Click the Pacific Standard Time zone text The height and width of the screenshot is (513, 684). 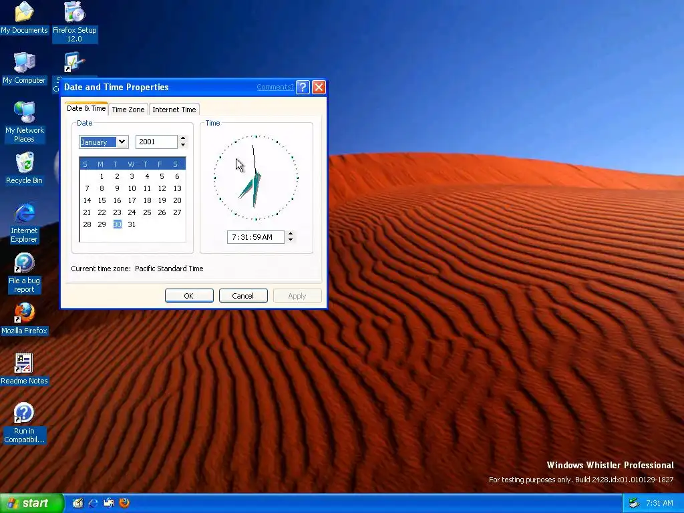pos(169,269)
